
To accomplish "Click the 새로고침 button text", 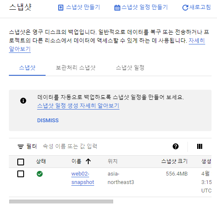I will [x=200, y=7].
